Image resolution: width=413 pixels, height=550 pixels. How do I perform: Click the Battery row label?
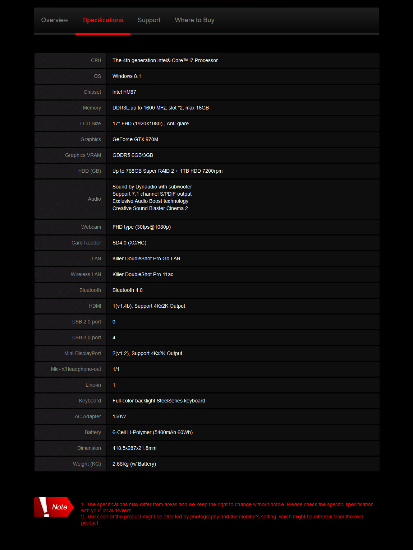pos(93,432)
